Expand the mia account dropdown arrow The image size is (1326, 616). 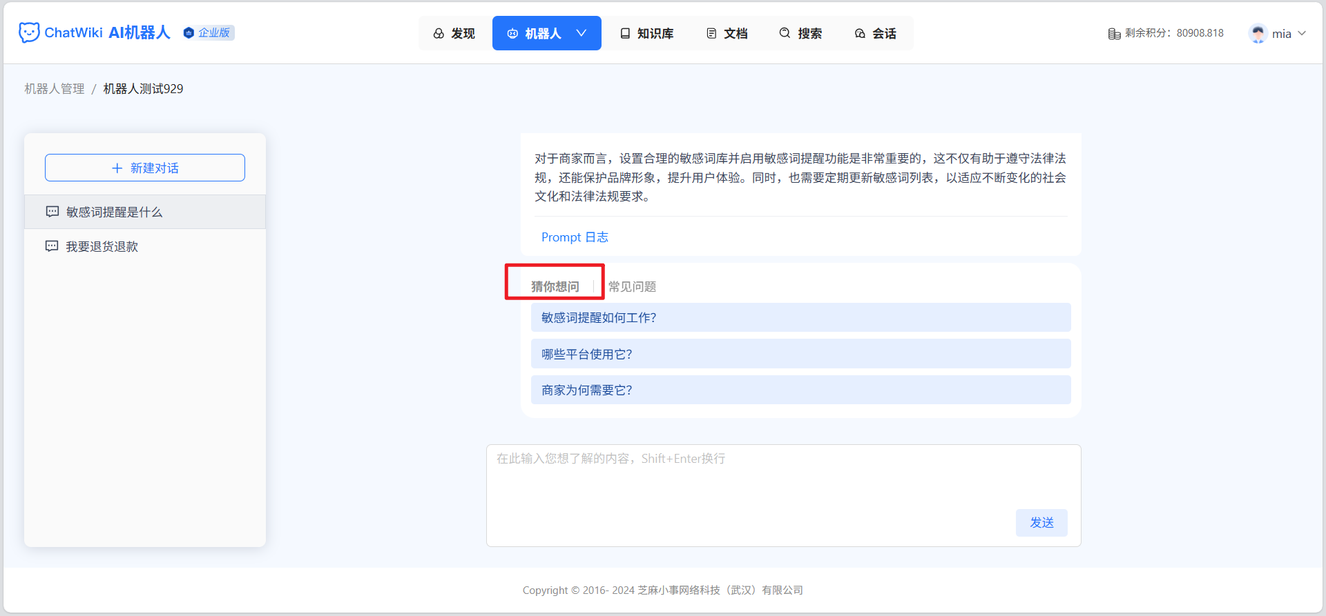1302,33
